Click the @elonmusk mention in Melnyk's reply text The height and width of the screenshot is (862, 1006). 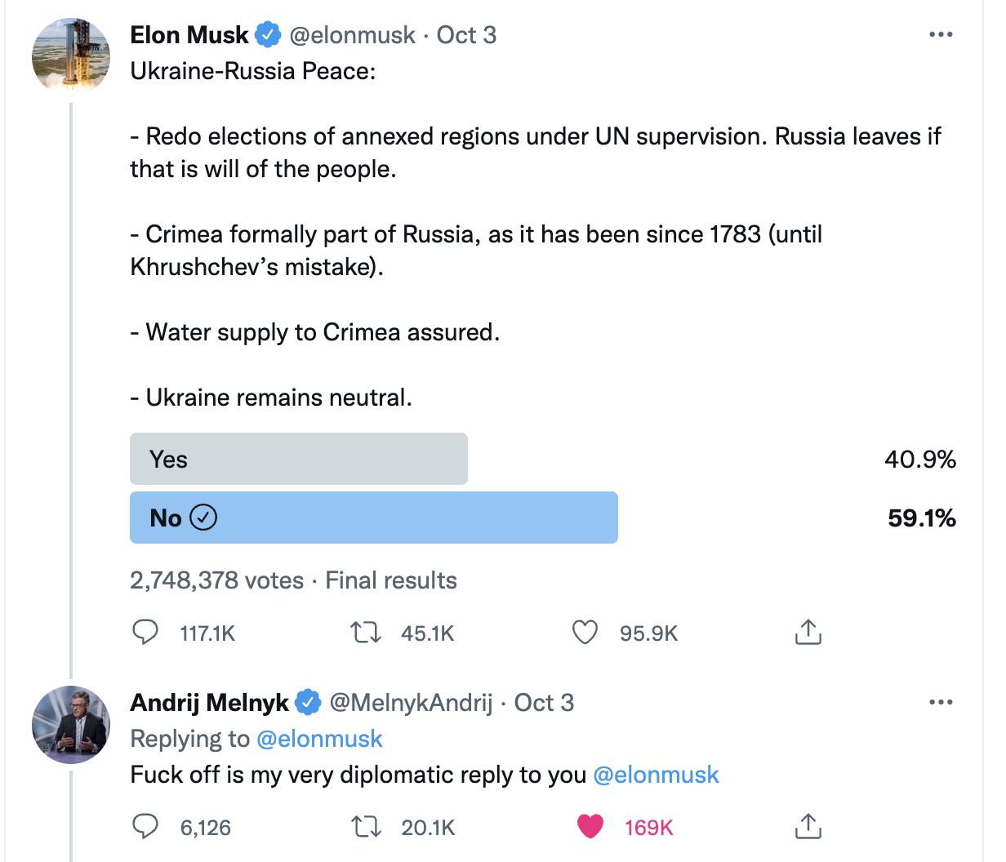(x=656, y=775)
